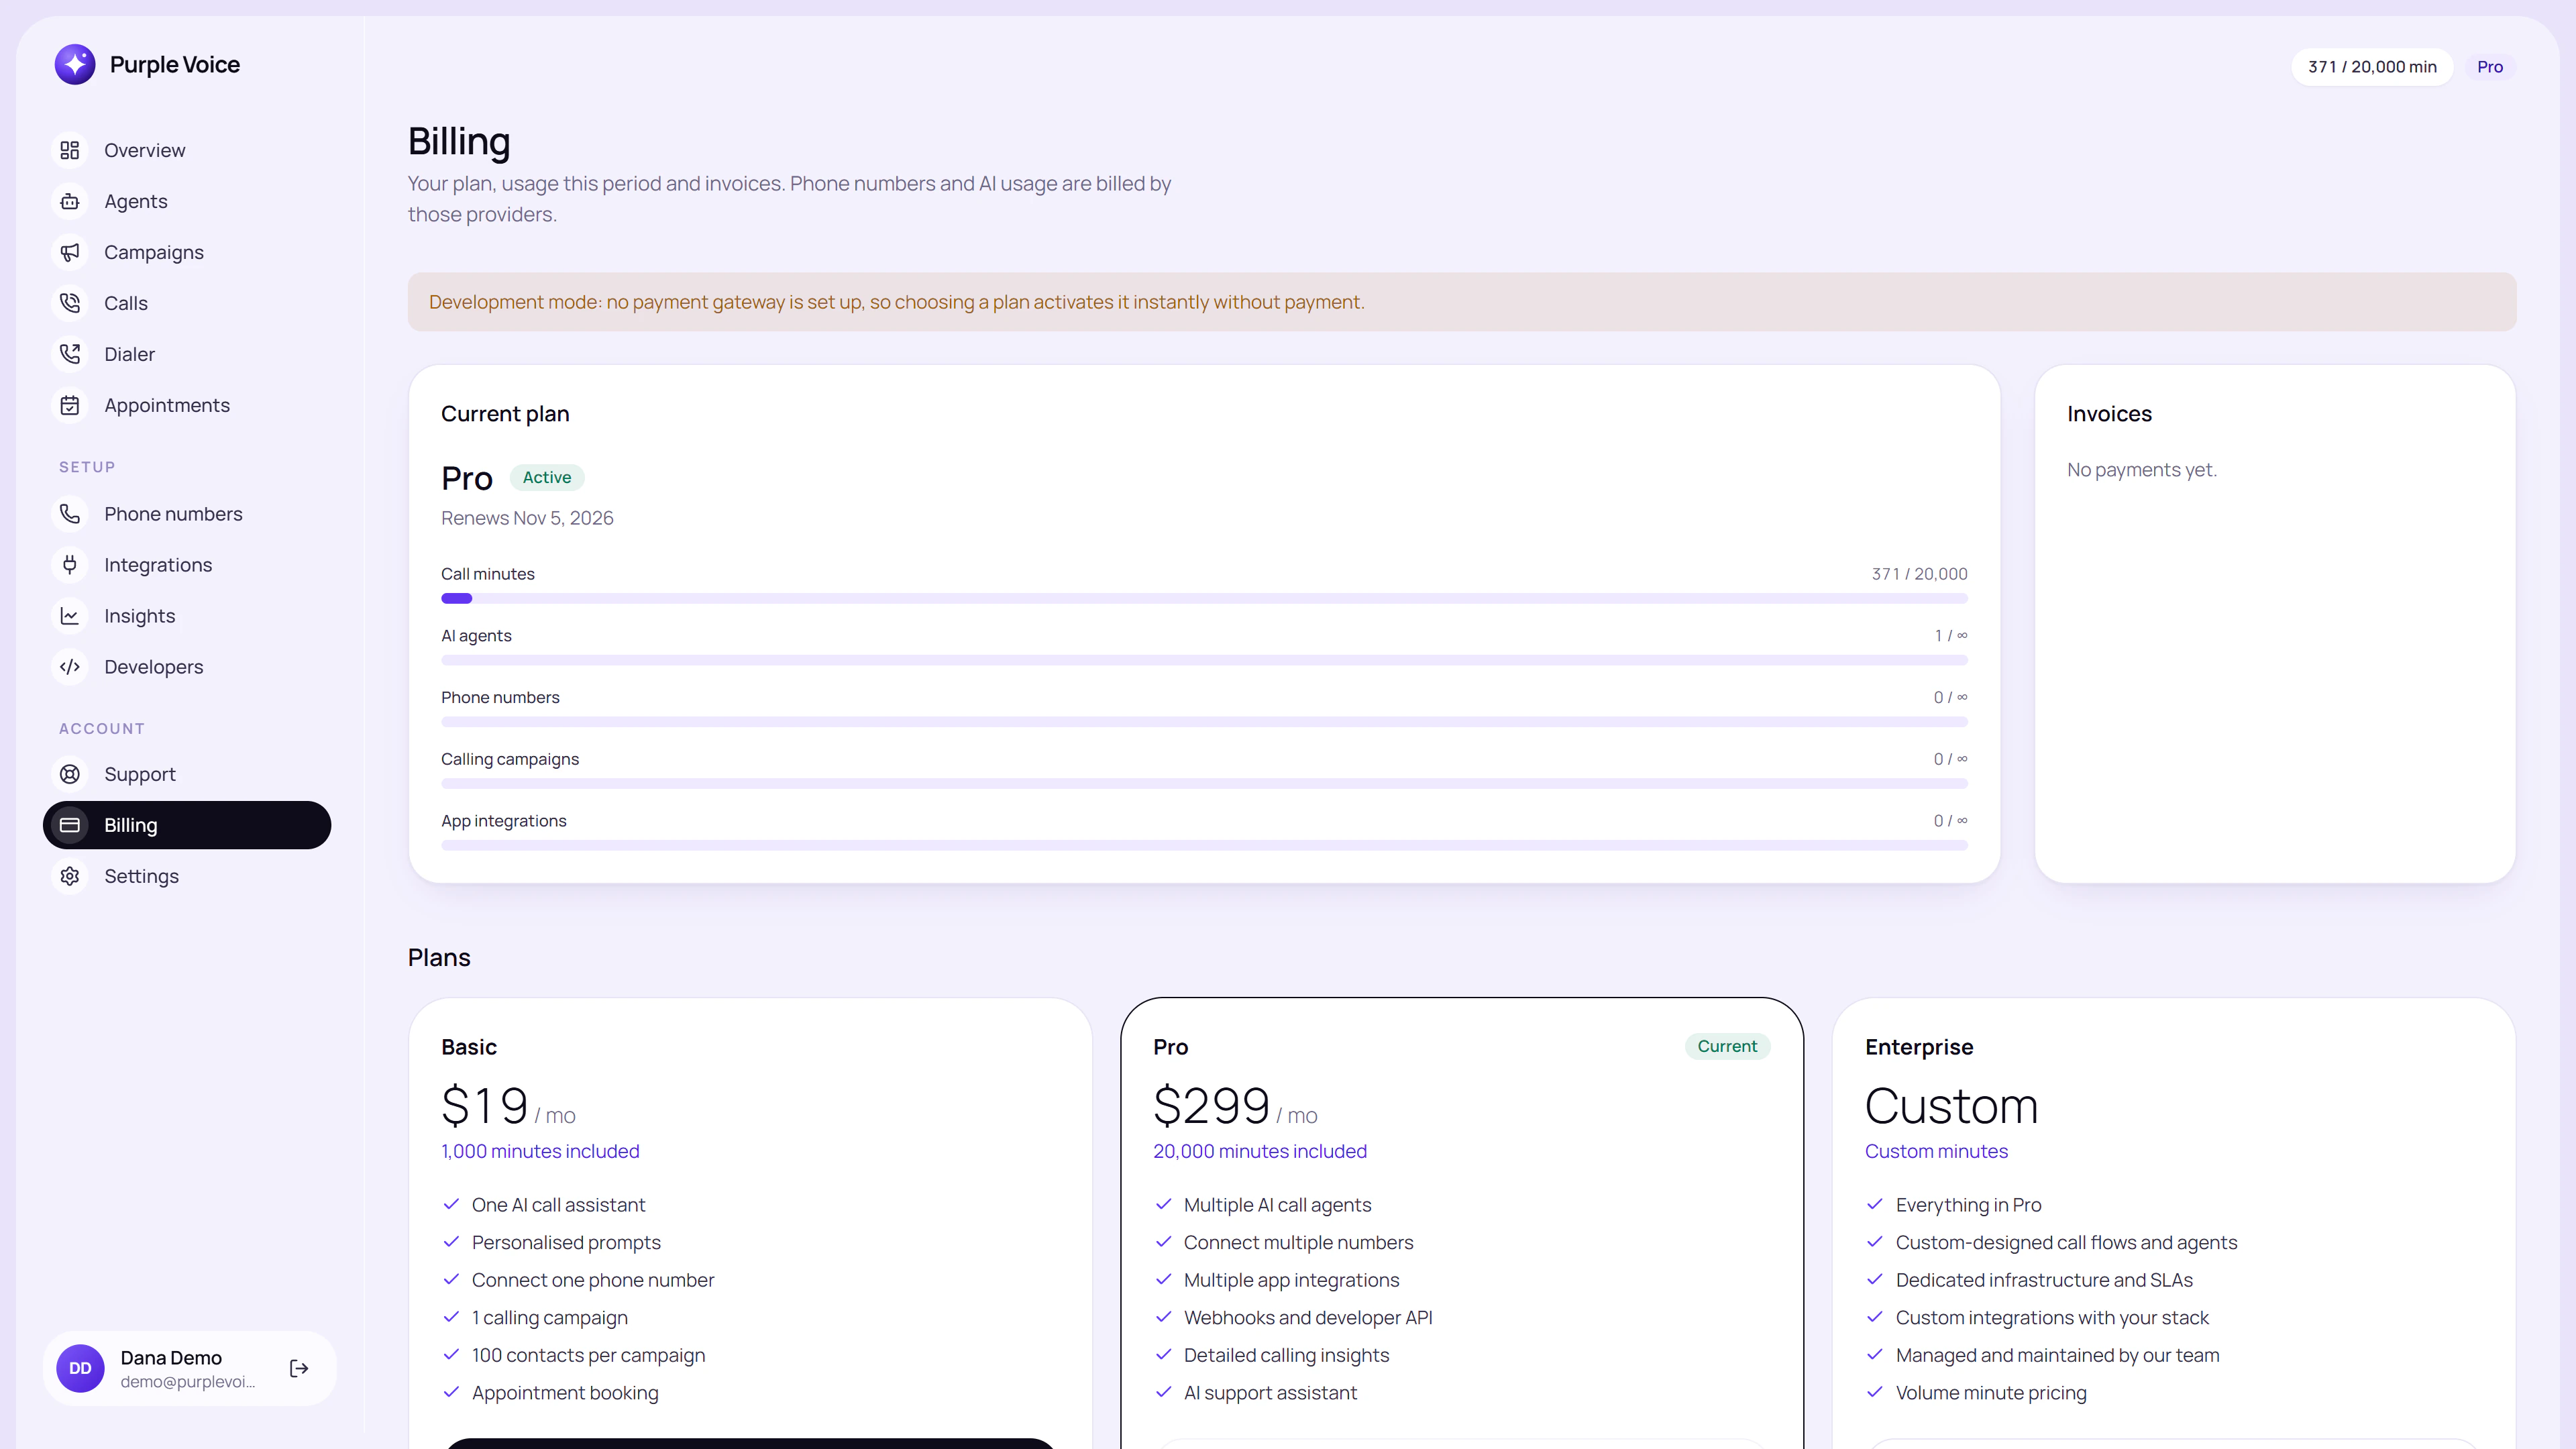The height and width of the screenshot is (1449, 2576).
Task: Click '20,000 minutes included' text
Action: [1260, 1151]
